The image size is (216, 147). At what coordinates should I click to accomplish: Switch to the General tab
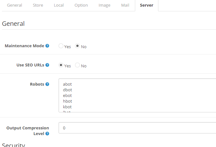[15, 5]
